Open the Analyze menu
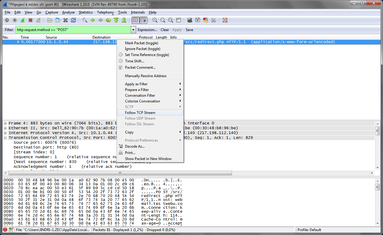Image resolution: width=383 pixels, height=235 pixels. [x=68, y=12]
